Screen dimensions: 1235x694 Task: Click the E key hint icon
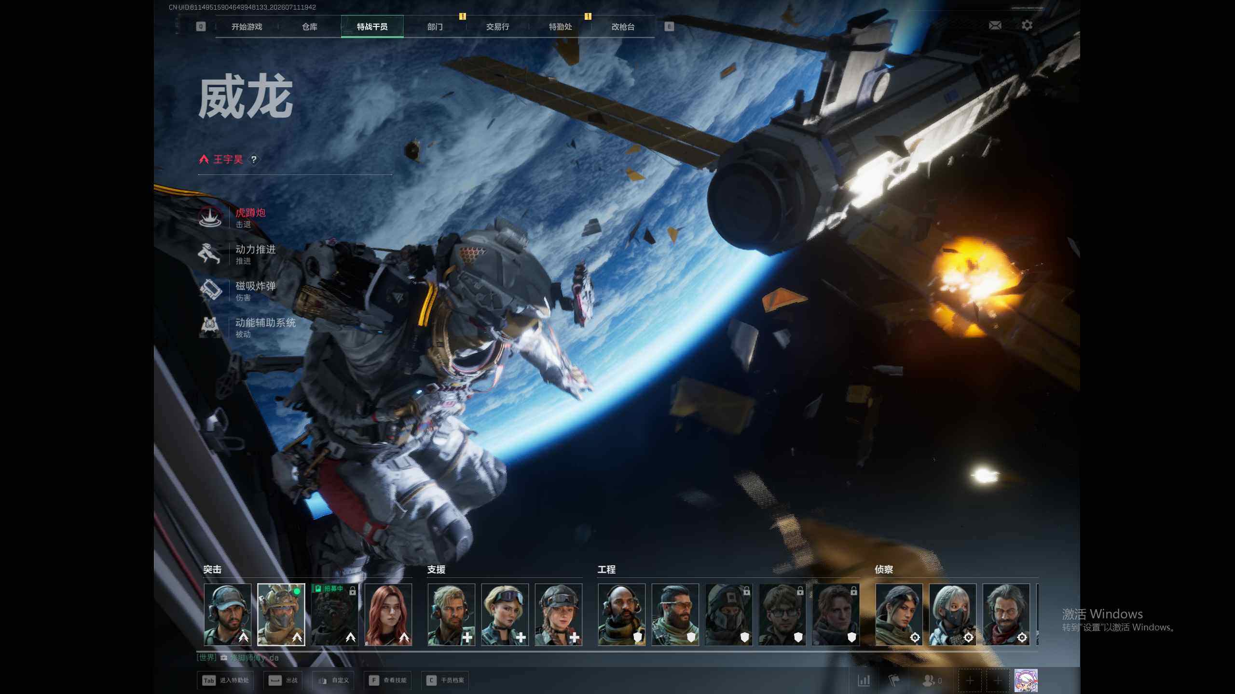click(x=669, y=27)
